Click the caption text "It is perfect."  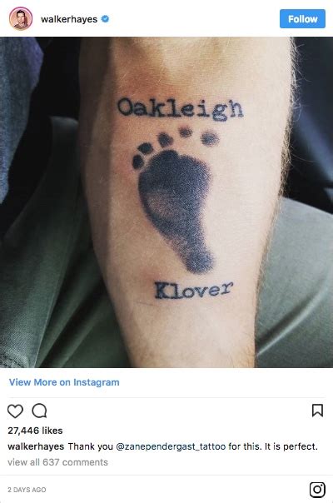point(291,446)
